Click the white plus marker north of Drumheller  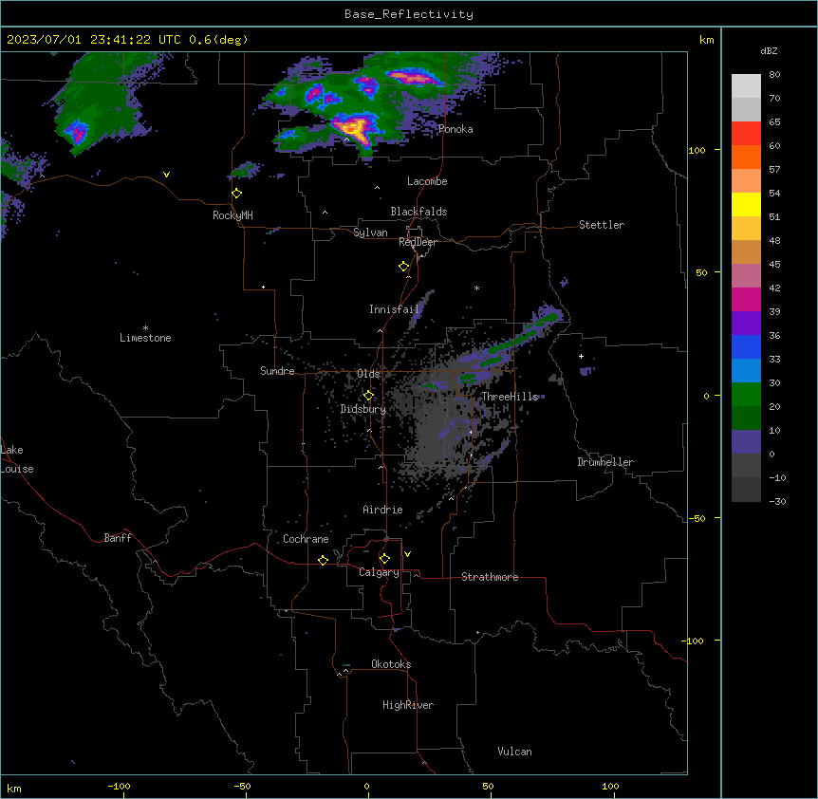[581, 356]
